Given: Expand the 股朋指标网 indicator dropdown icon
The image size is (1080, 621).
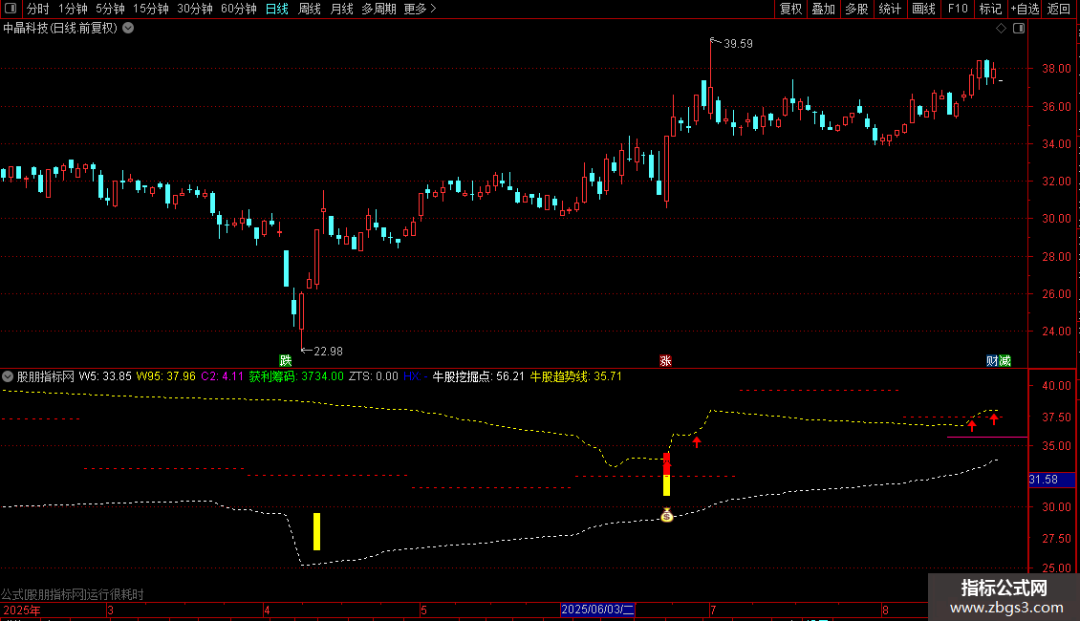Looking at the screenshot, I should click(8, 376).
